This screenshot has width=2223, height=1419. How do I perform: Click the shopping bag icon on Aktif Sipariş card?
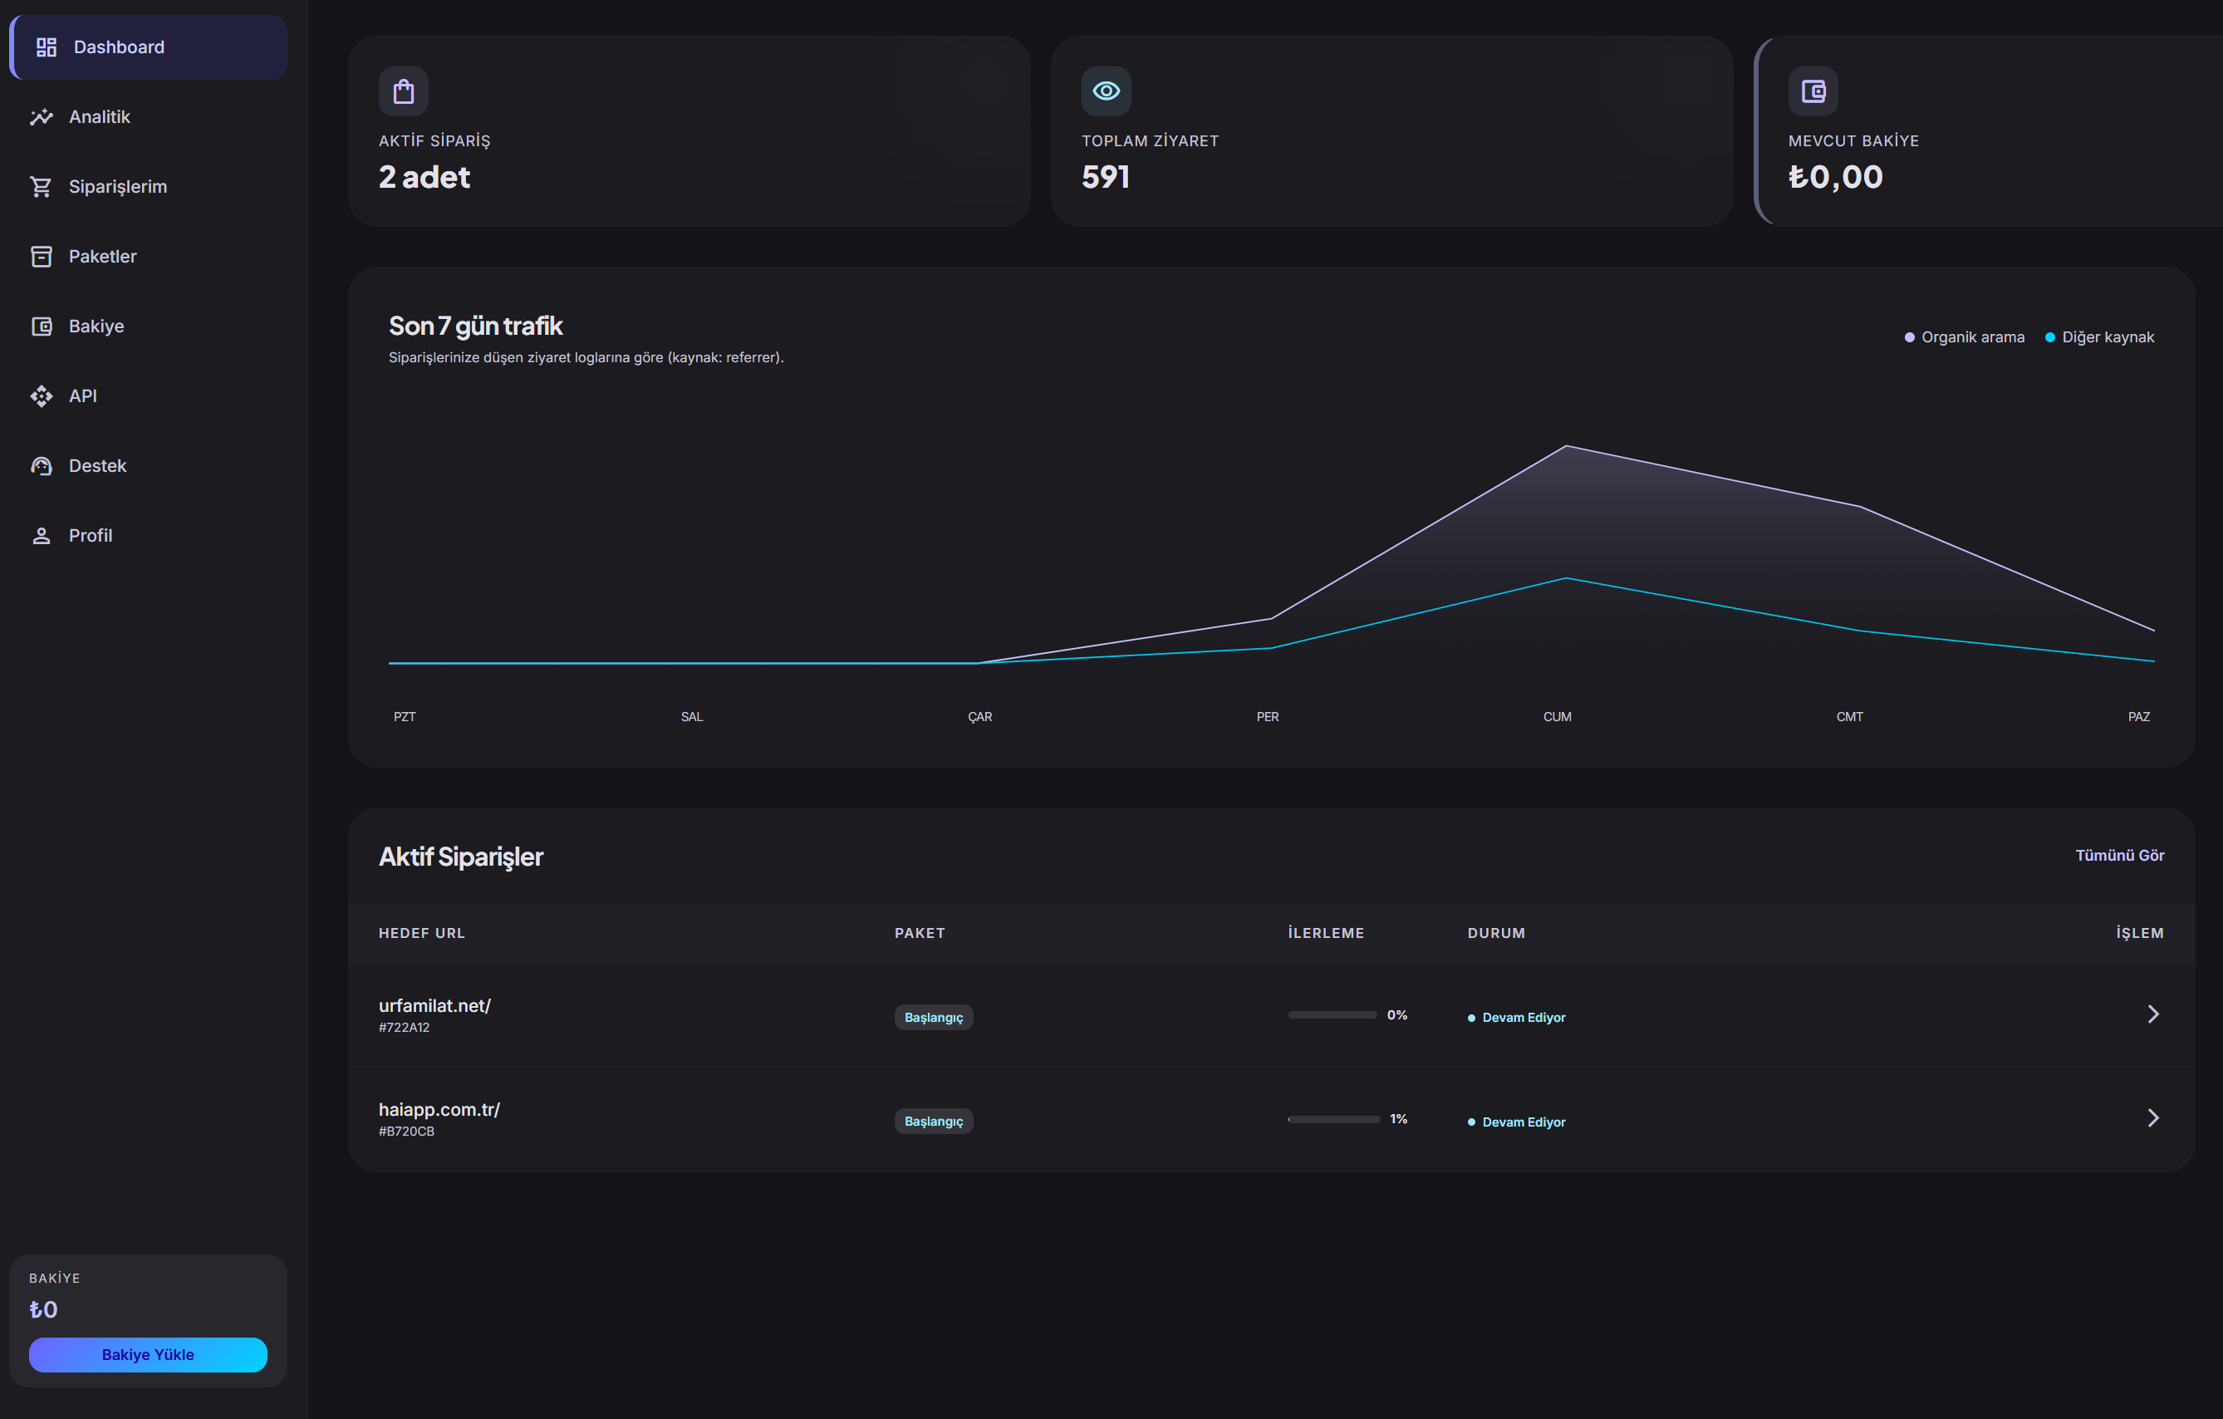(404, 91)
